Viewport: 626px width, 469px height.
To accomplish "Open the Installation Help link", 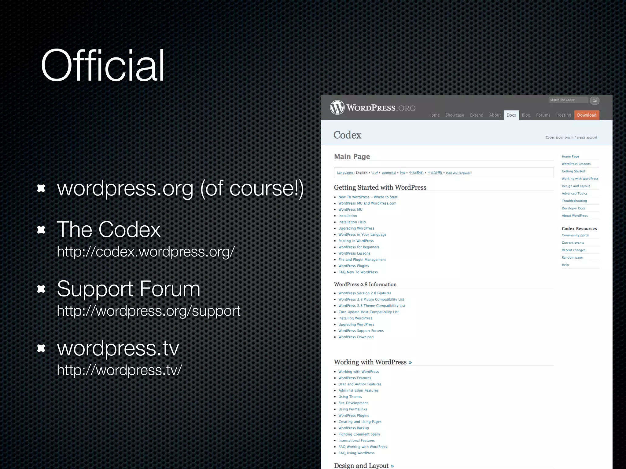I will click(352, 222).
